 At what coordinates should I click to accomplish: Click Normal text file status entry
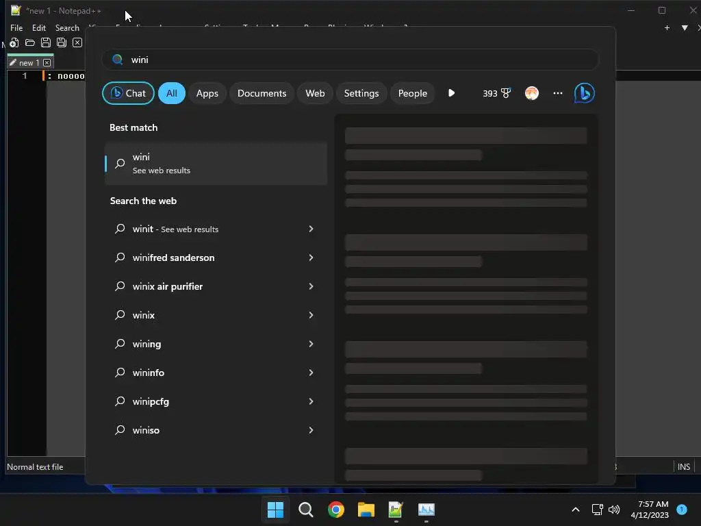(x=35, y=466)
